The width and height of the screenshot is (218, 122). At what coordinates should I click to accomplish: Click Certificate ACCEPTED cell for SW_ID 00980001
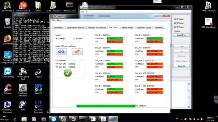click(x=155, y=38)
